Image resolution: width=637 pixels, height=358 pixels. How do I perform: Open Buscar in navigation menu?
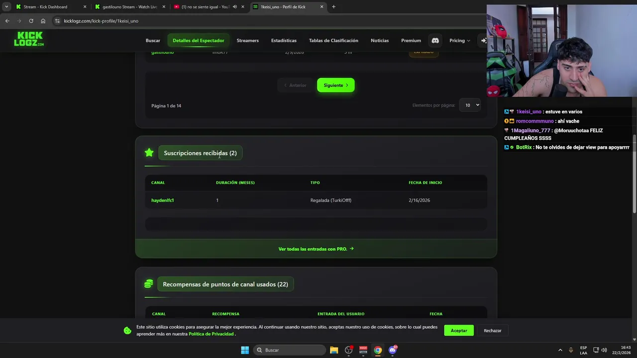point(153,41)
